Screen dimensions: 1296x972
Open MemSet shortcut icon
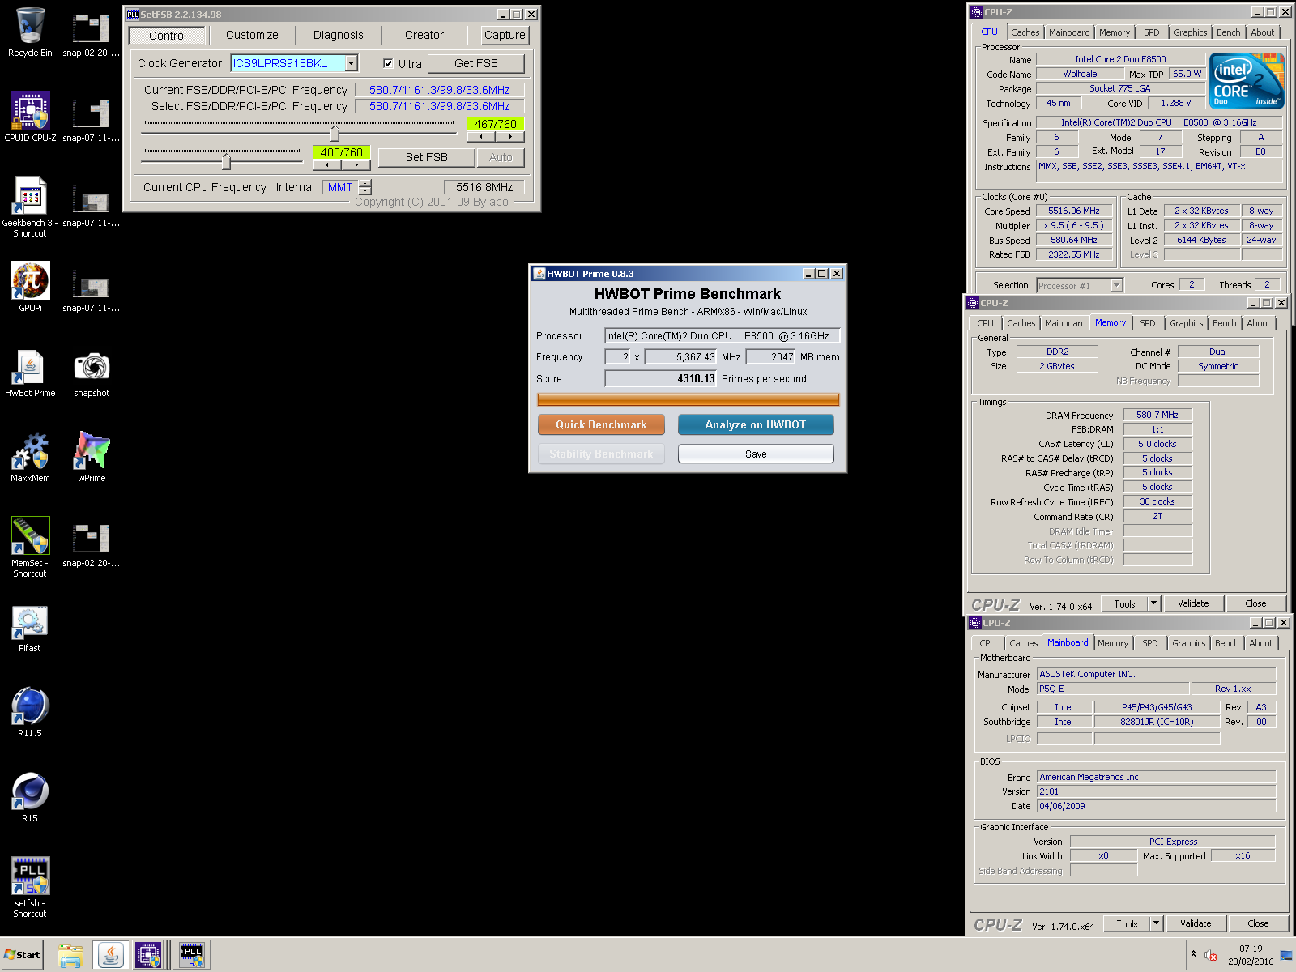tap(30, 548)
